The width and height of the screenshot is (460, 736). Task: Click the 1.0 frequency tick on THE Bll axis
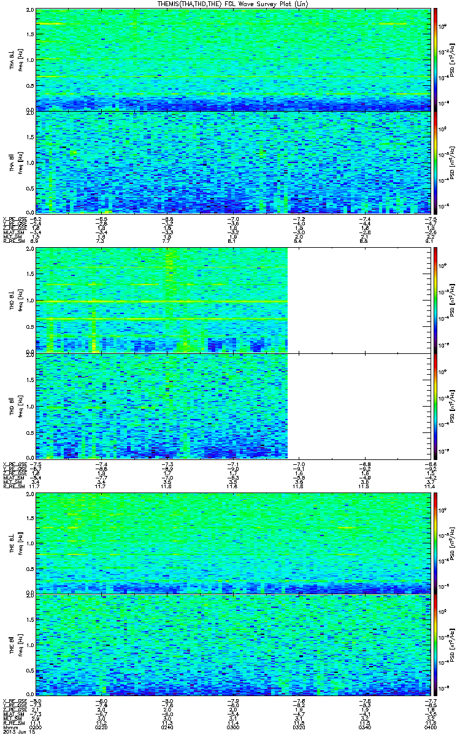pos(30,644)
